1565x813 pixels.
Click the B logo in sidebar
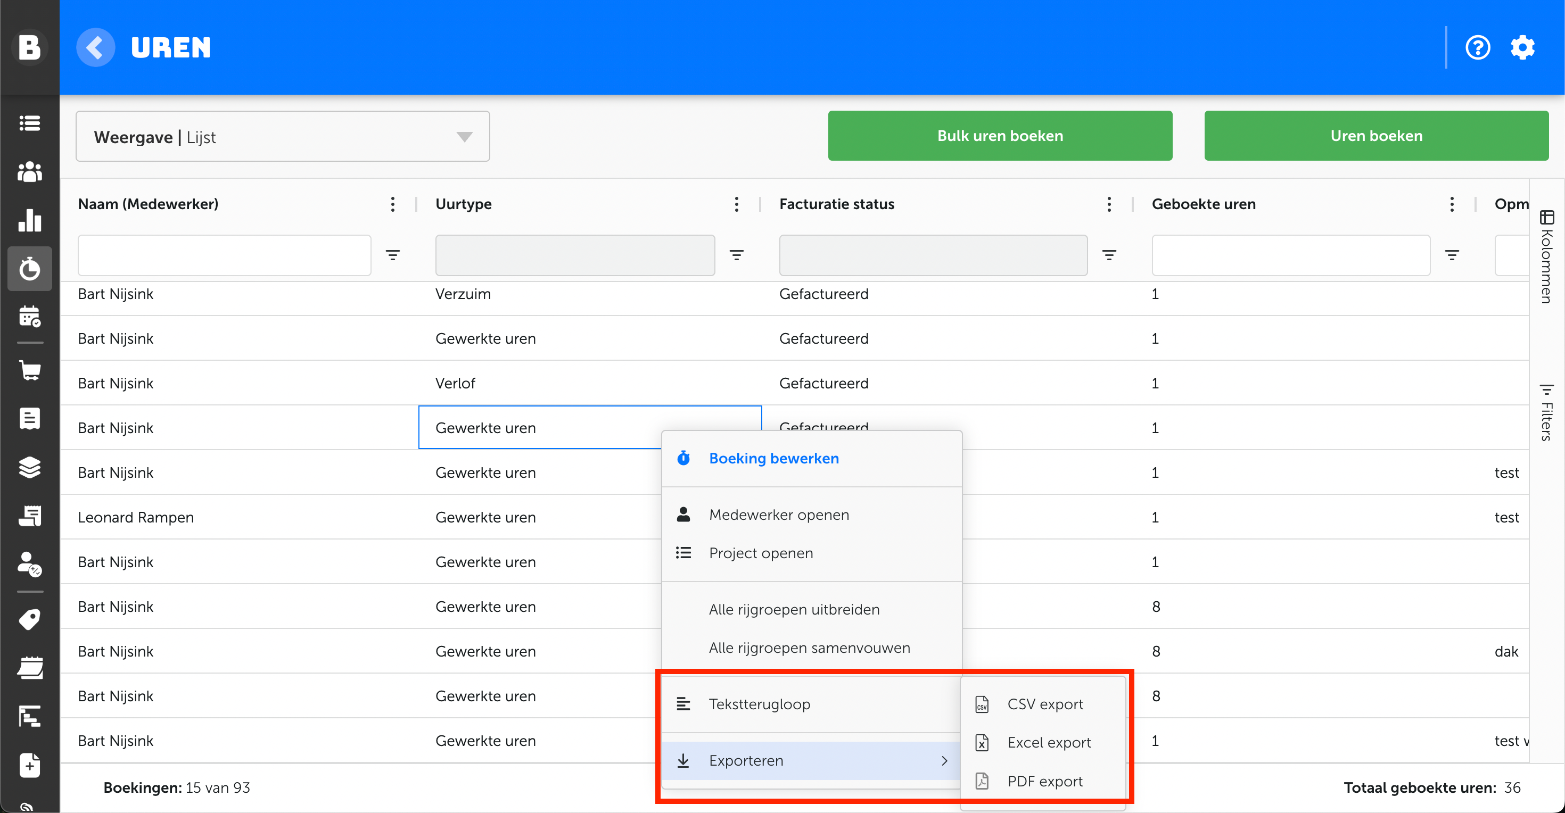[x=29, y=47]
